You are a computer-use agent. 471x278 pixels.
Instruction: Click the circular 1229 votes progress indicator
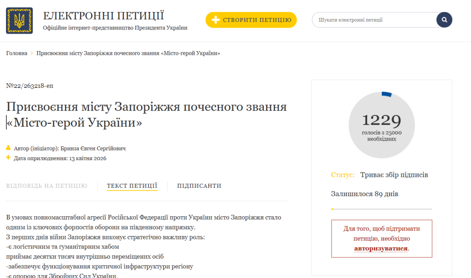(381, 124)
